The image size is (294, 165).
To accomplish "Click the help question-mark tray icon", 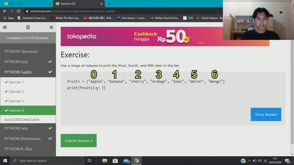I will [x=243, y=161].
